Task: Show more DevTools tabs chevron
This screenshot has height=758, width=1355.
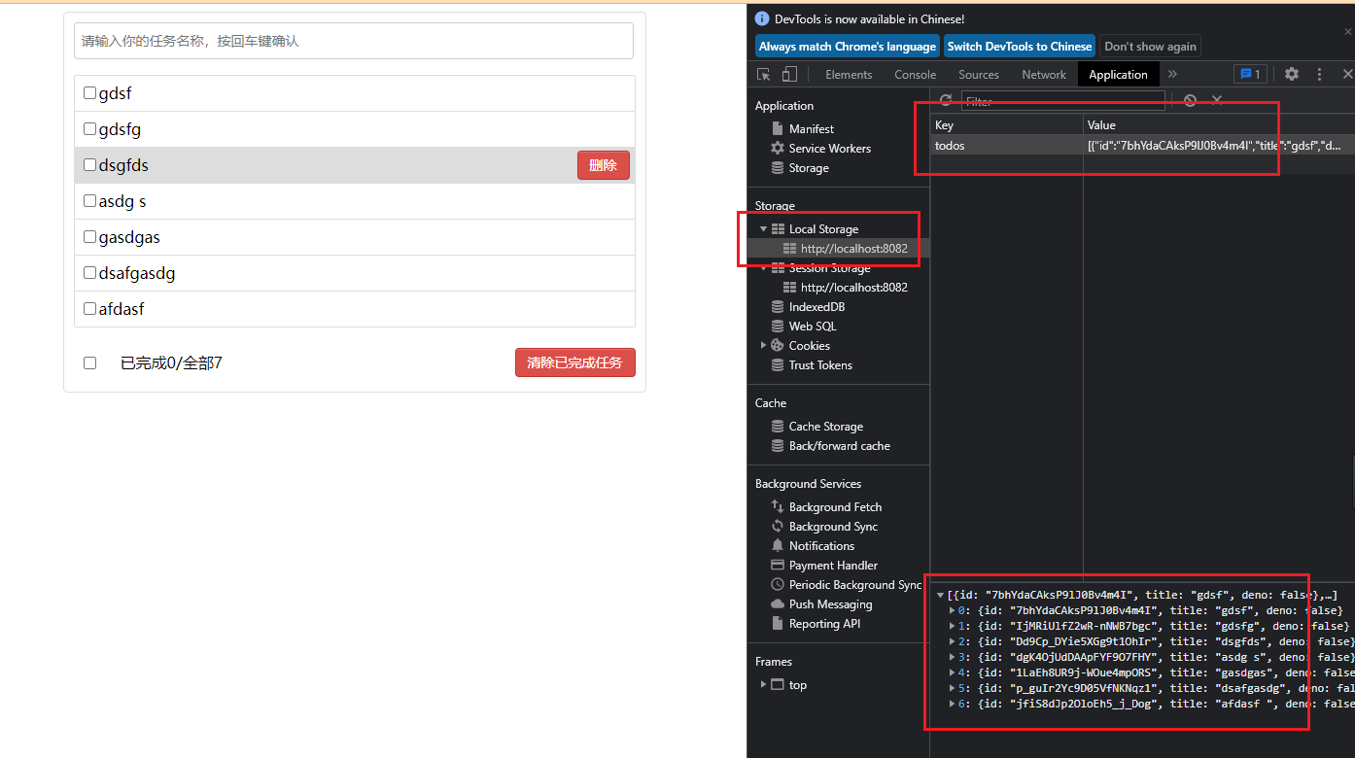Action: point(1172,74)
